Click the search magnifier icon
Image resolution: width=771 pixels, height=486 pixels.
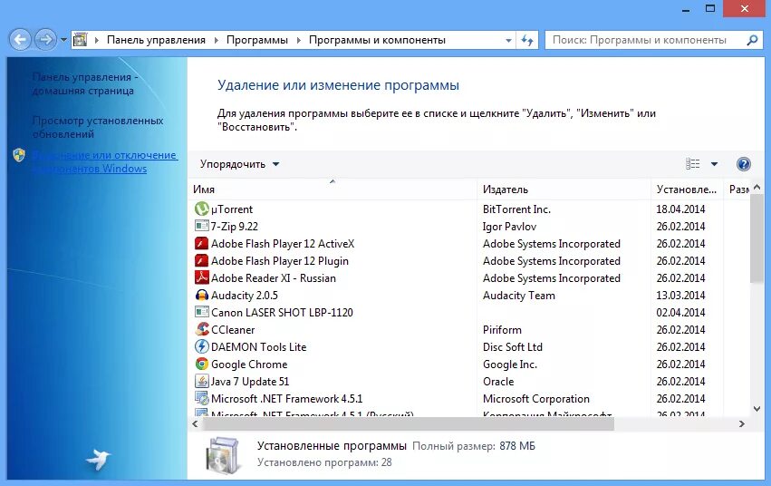point(752,40)
